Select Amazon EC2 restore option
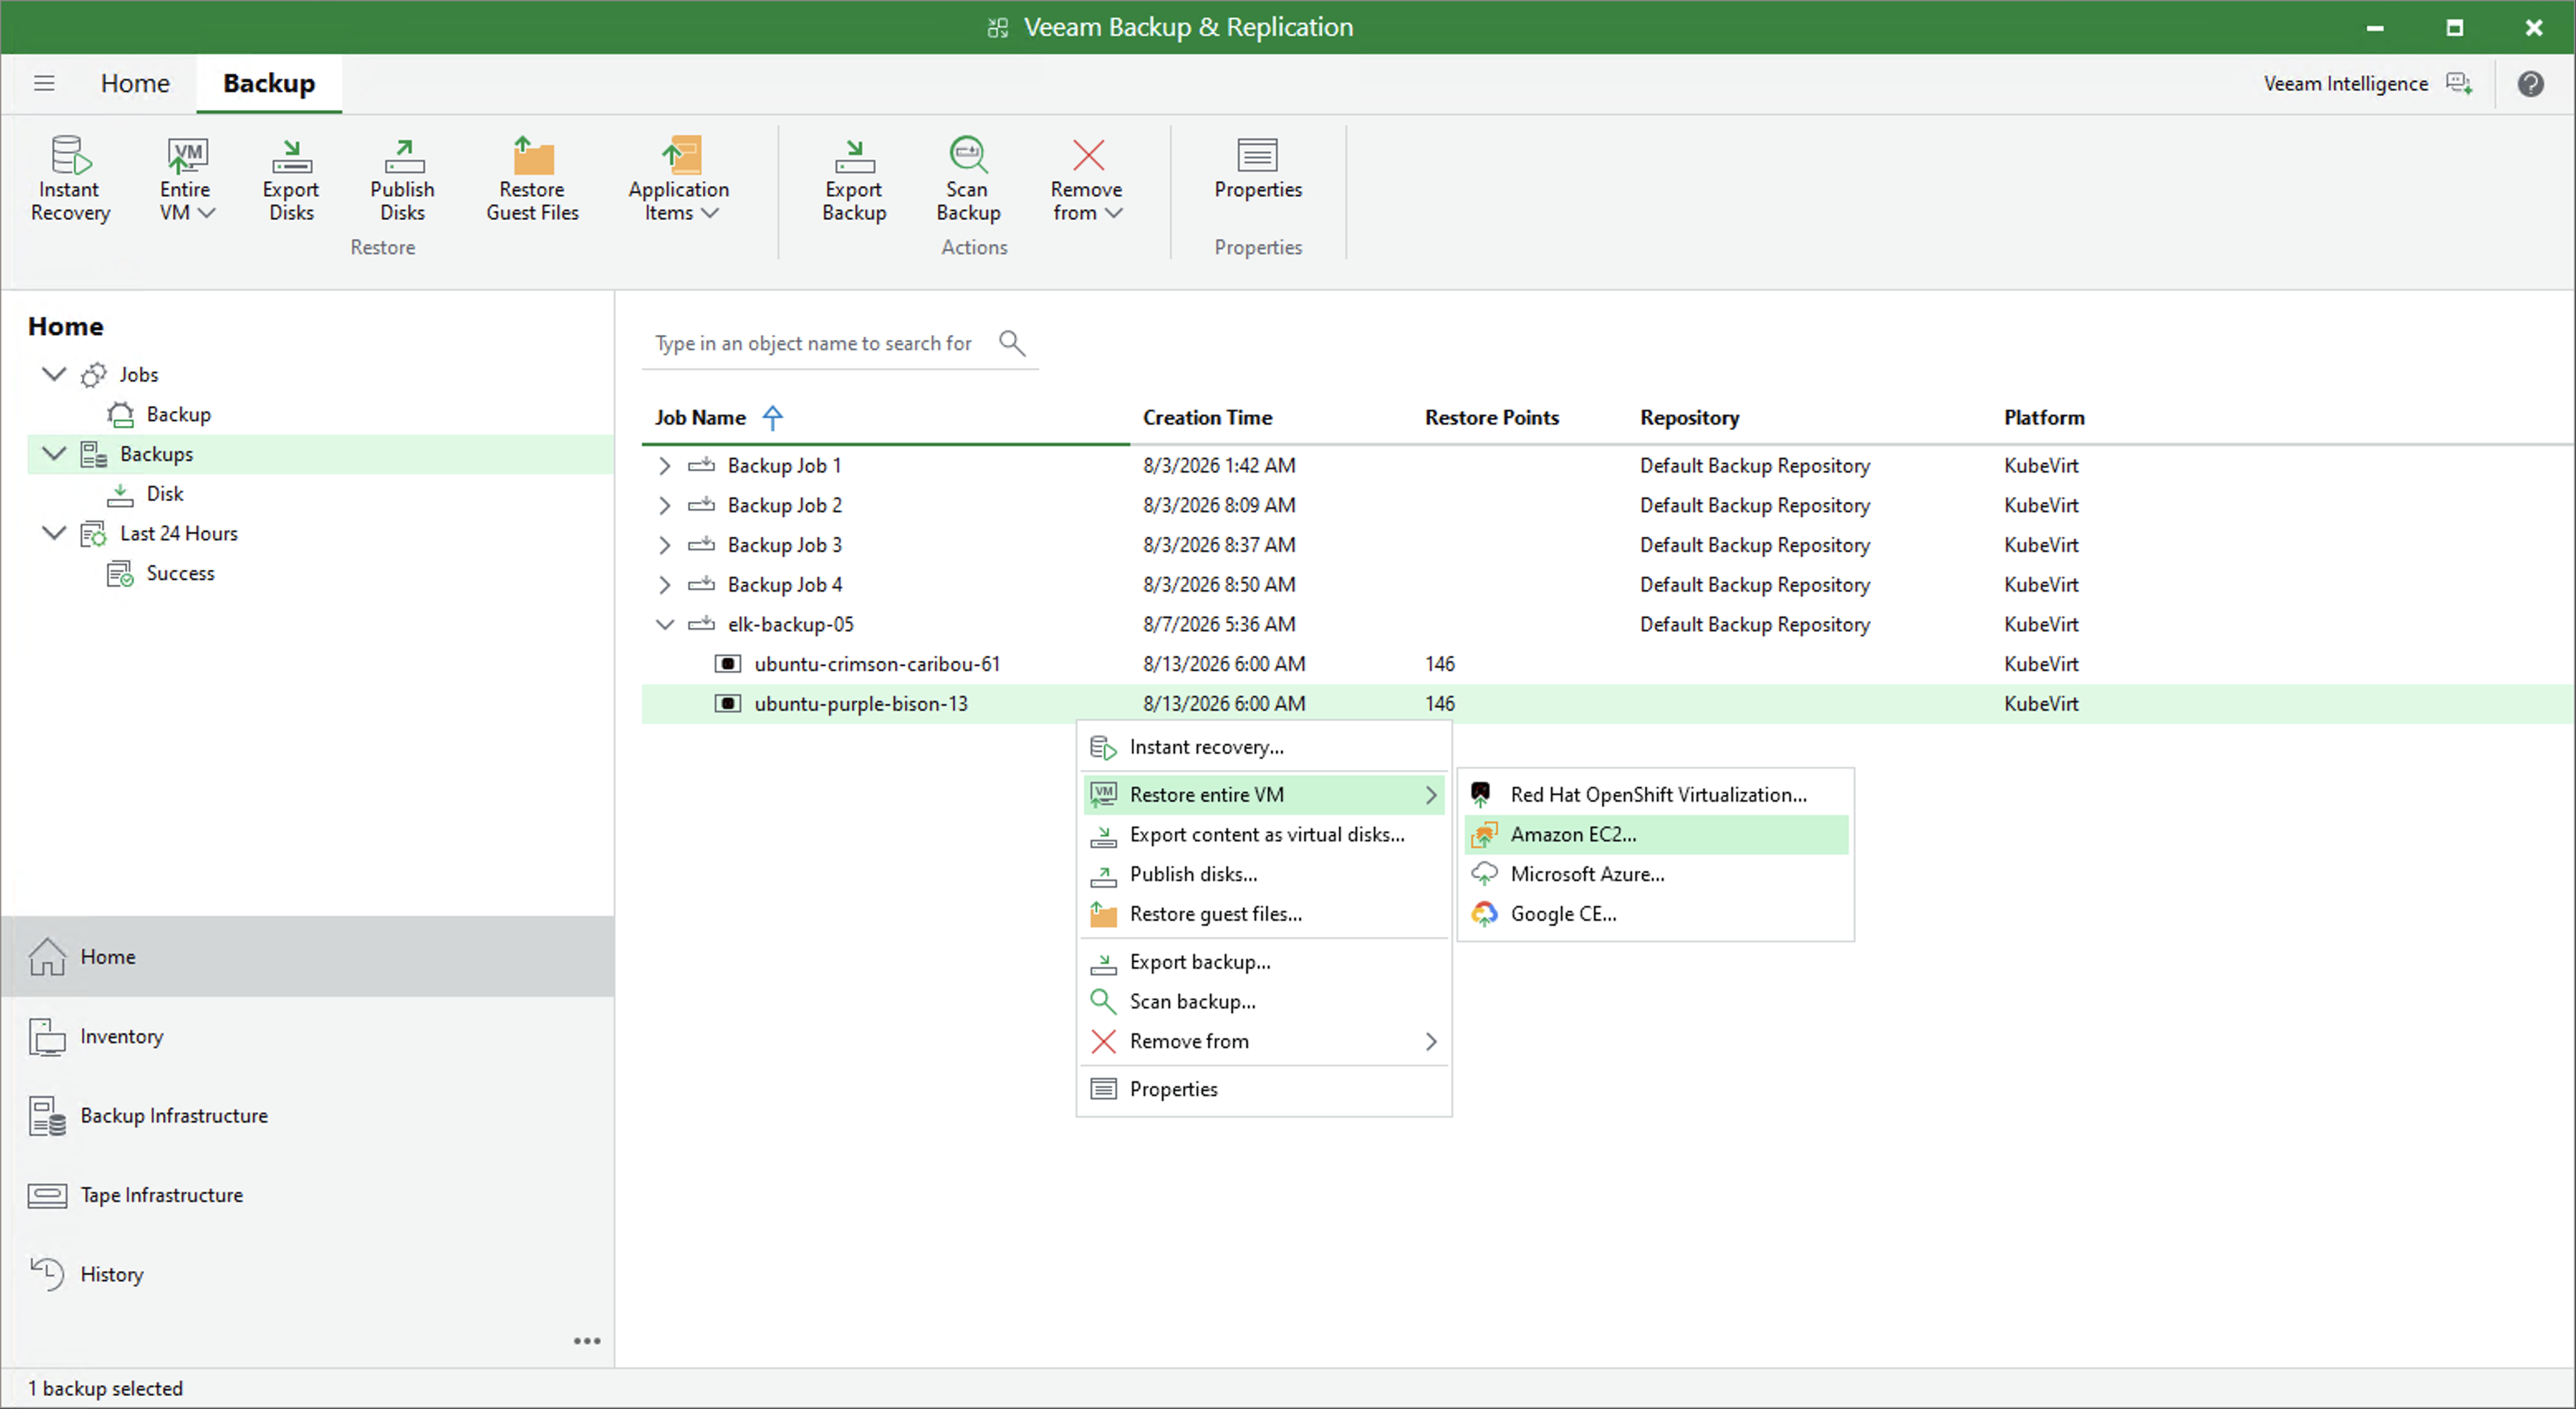2576x1409 pixels. pos(1655,835)
